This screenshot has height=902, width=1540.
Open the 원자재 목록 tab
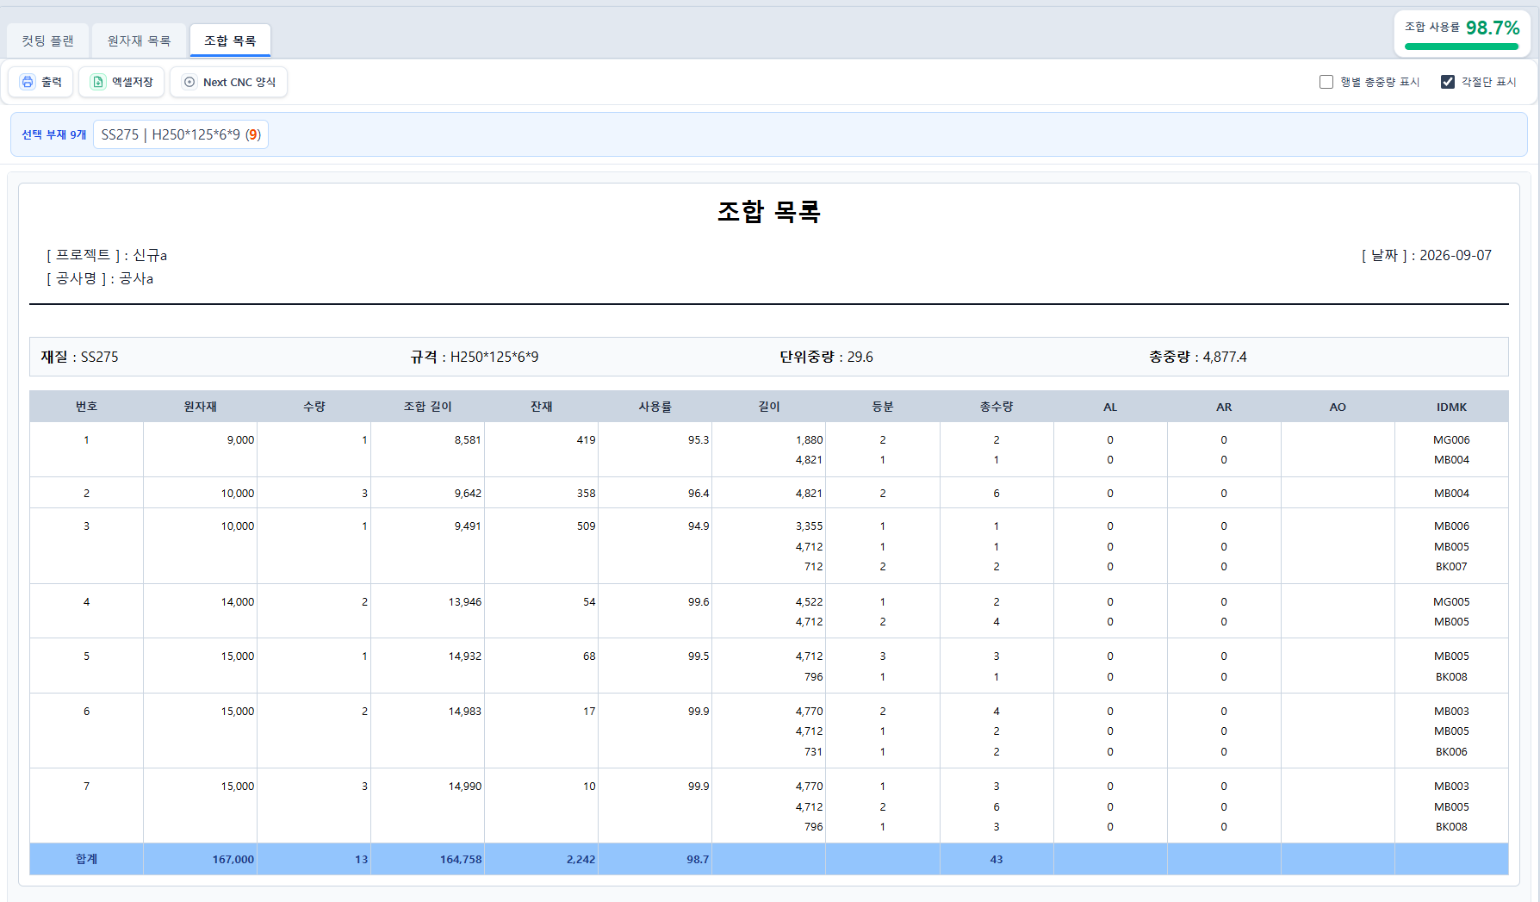point(139,40)
